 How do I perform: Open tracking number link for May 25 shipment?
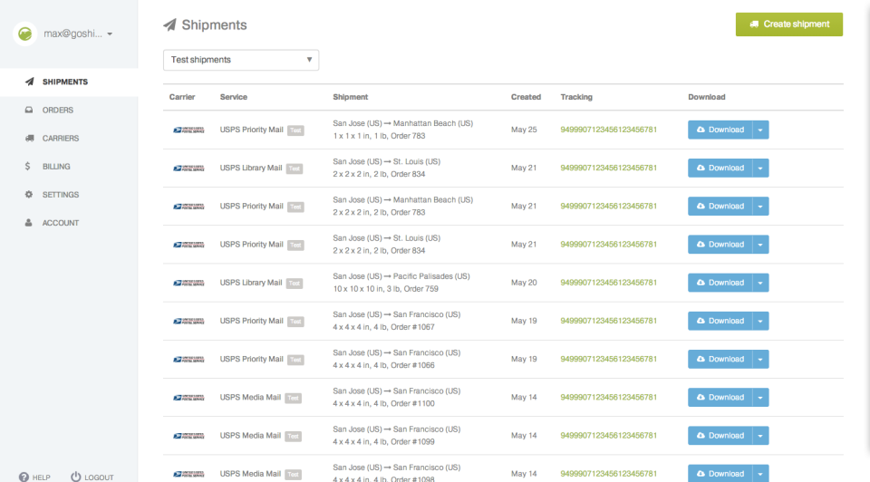click(x=608, y=130)
